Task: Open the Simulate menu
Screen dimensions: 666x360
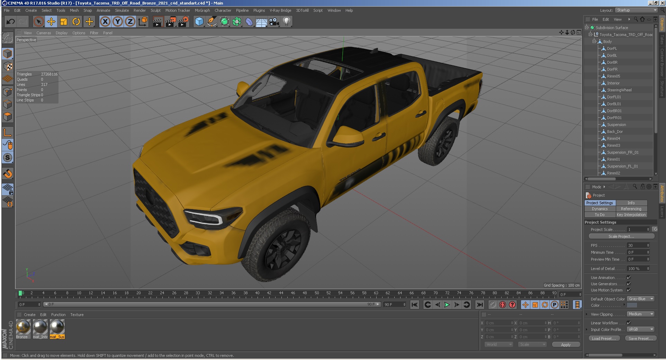Action: [122, 10]
